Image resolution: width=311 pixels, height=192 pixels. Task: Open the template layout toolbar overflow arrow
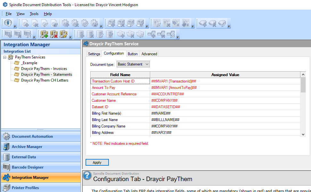point(193,26)
